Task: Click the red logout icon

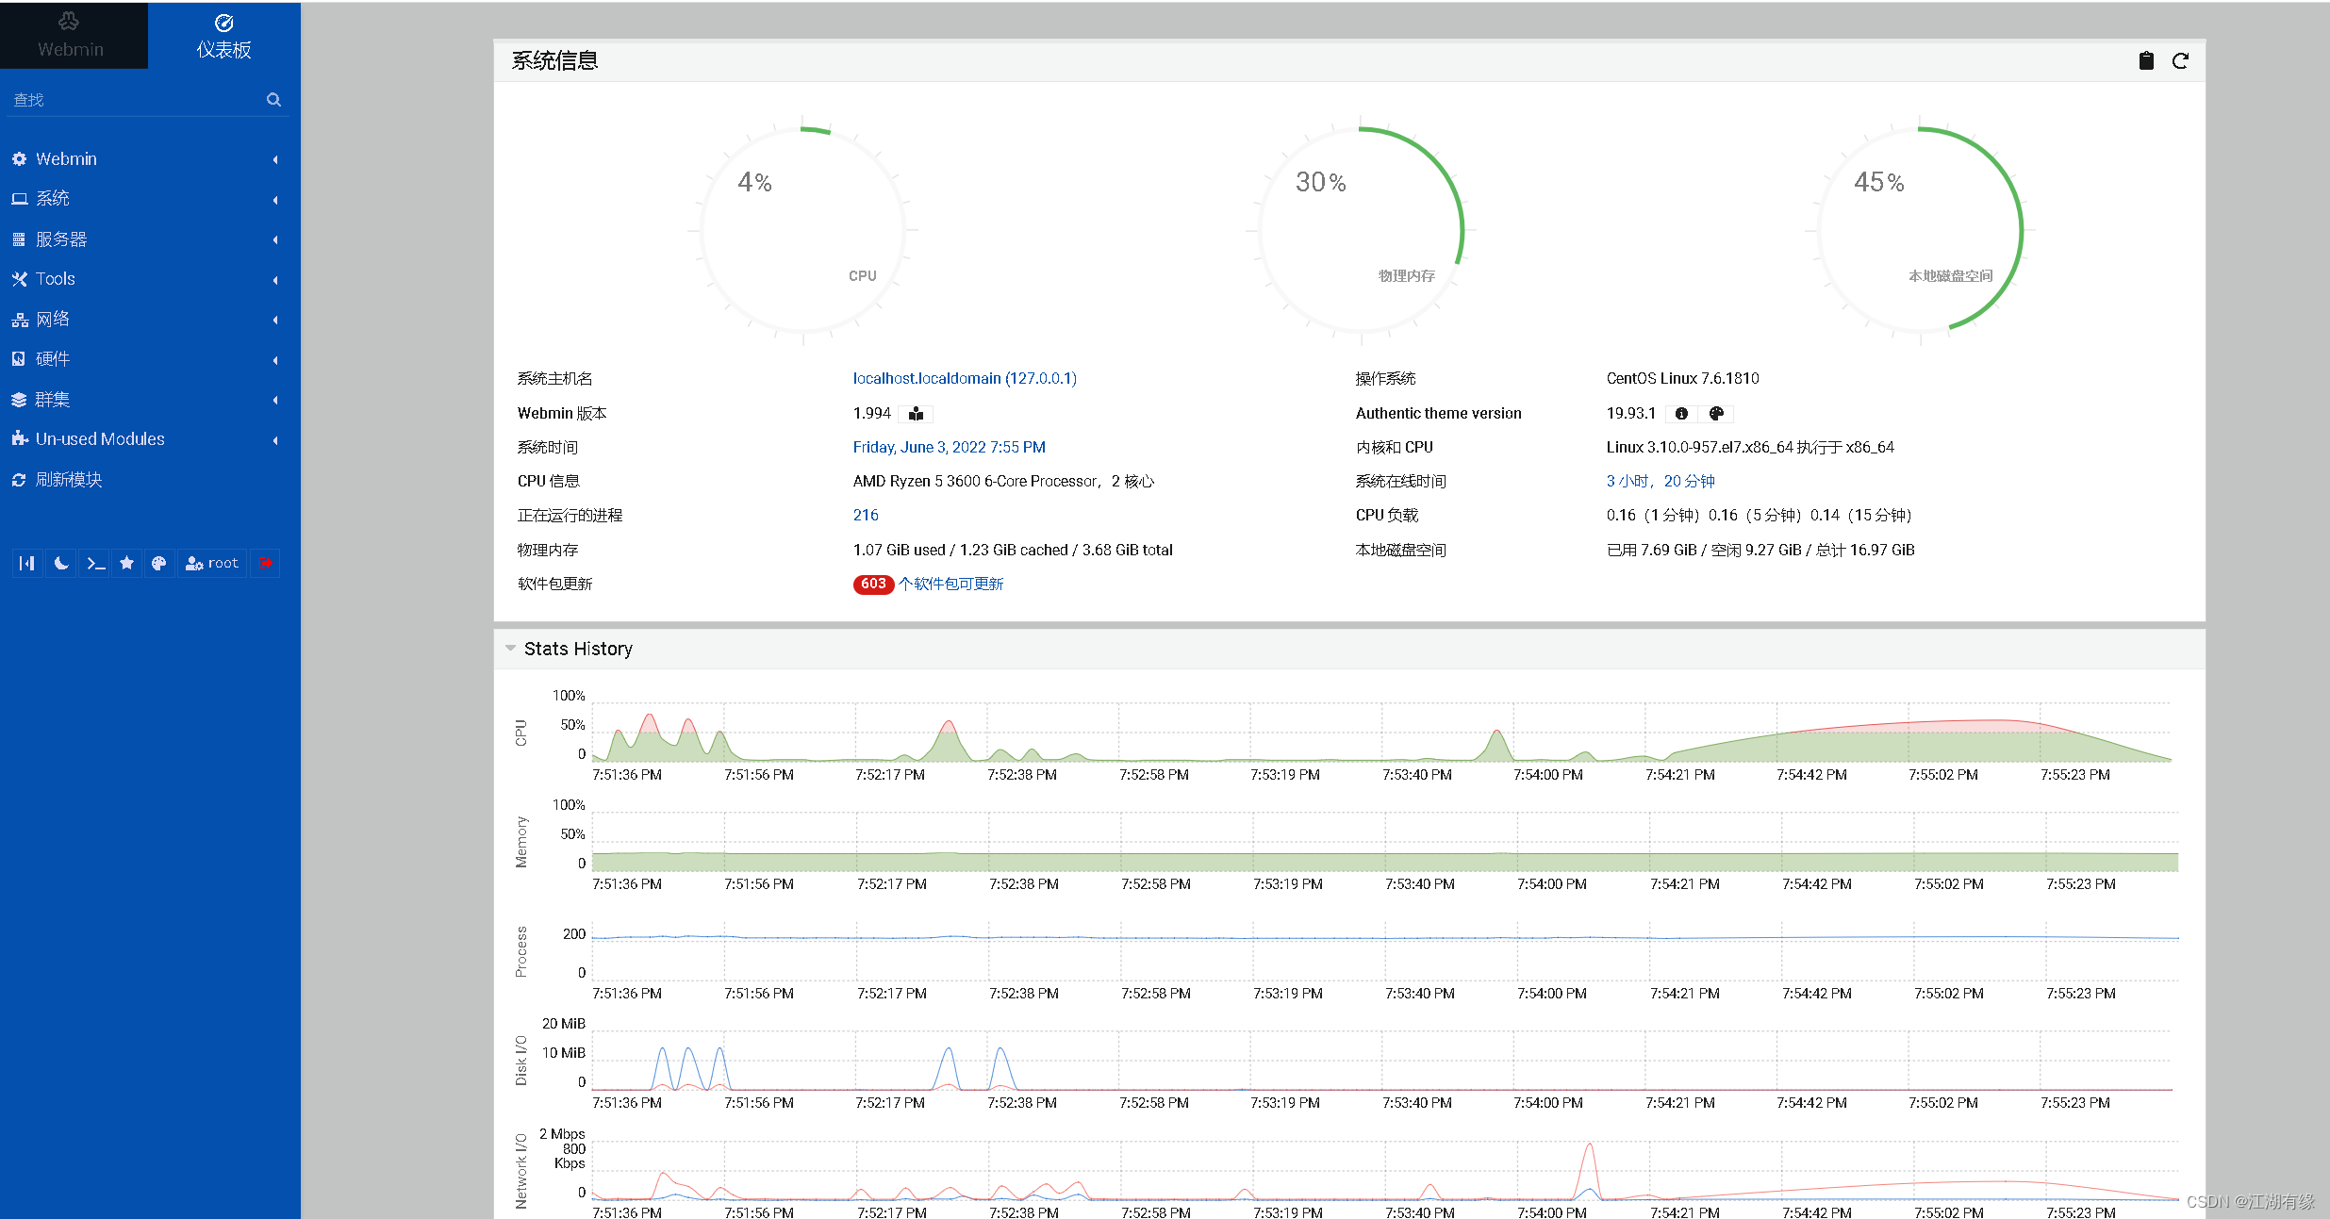Action: pos(266,563)
